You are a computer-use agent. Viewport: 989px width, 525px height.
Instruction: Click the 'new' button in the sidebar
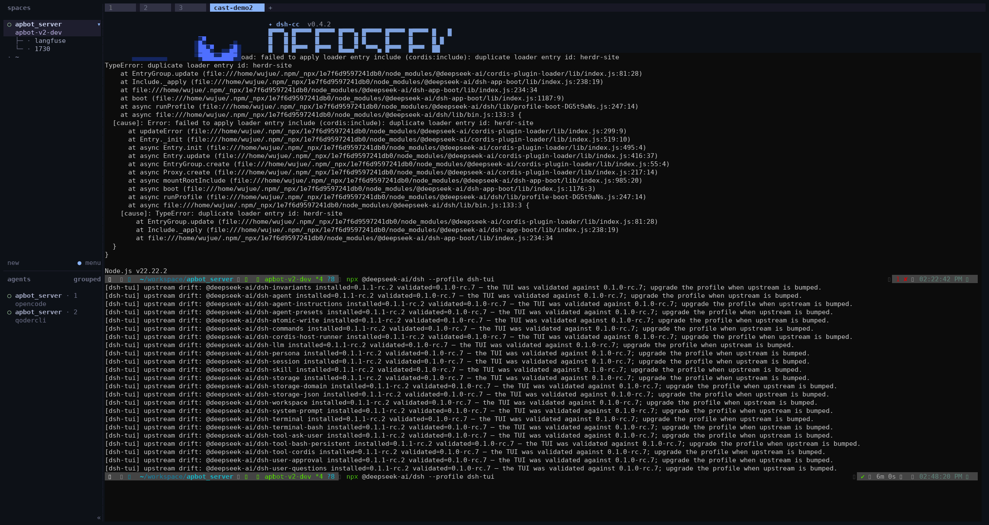(x=13, y=263)
